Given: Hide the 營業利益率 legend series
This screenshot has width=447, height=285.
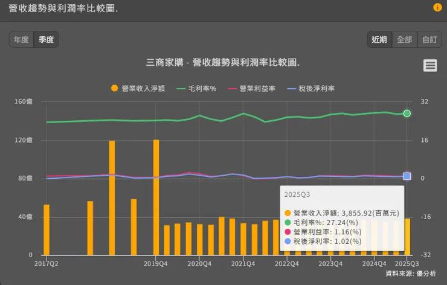Looking at the screenshot, I should pyautogui.click(x=252, y=88).
